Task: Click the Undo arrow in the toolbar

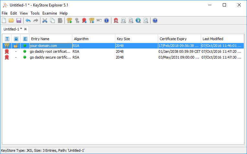Action: [x=28, y=21]
